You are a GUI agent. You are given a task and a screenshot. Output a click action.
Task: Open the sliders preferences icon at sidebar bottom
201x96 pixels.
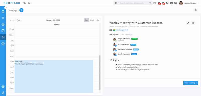(3, 93)
